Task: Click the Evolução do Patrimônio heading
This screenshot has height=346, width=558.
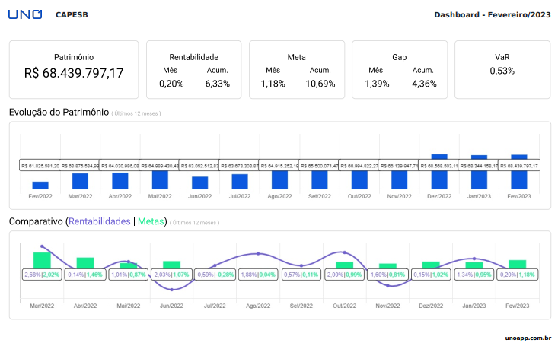Action: pyautogui.click(x=59, y=113)
